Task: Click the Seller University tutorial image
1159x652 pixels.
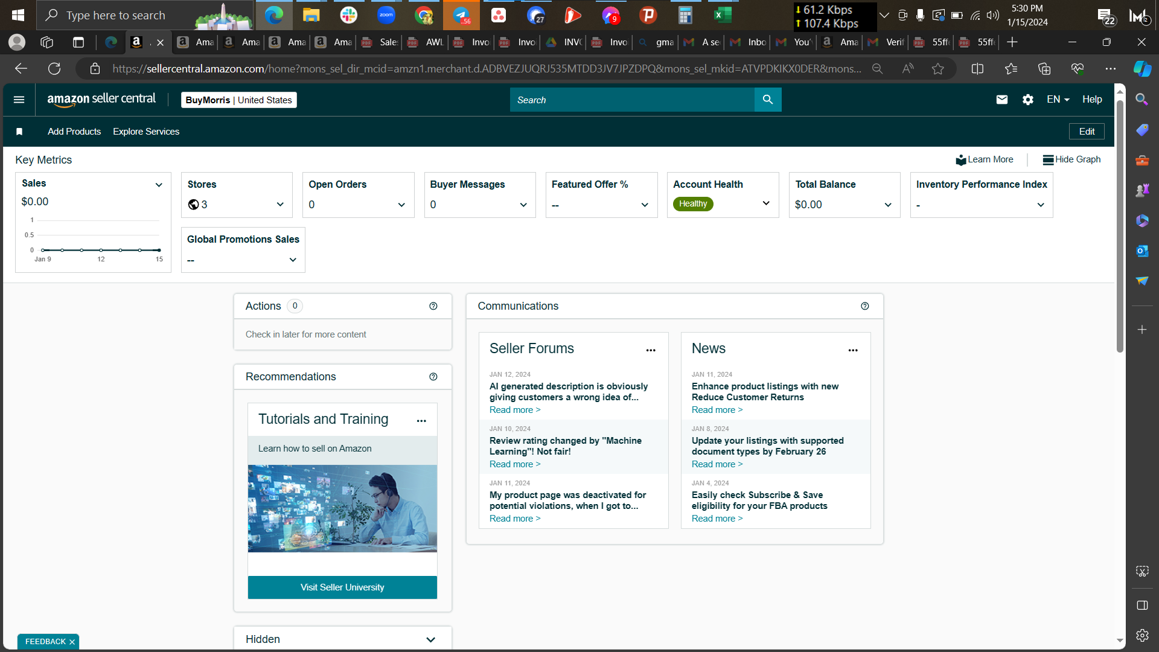Action: (x=342, y=508)
